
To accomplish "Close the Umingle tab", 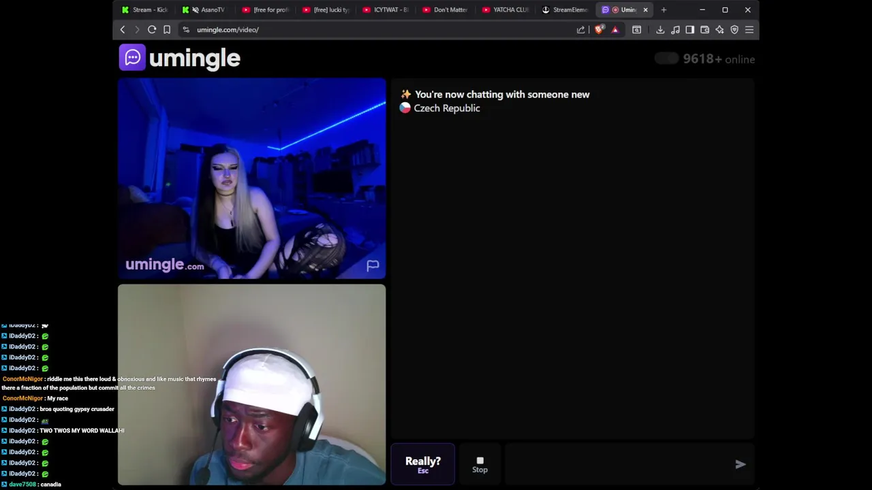I will coord(645,10).
